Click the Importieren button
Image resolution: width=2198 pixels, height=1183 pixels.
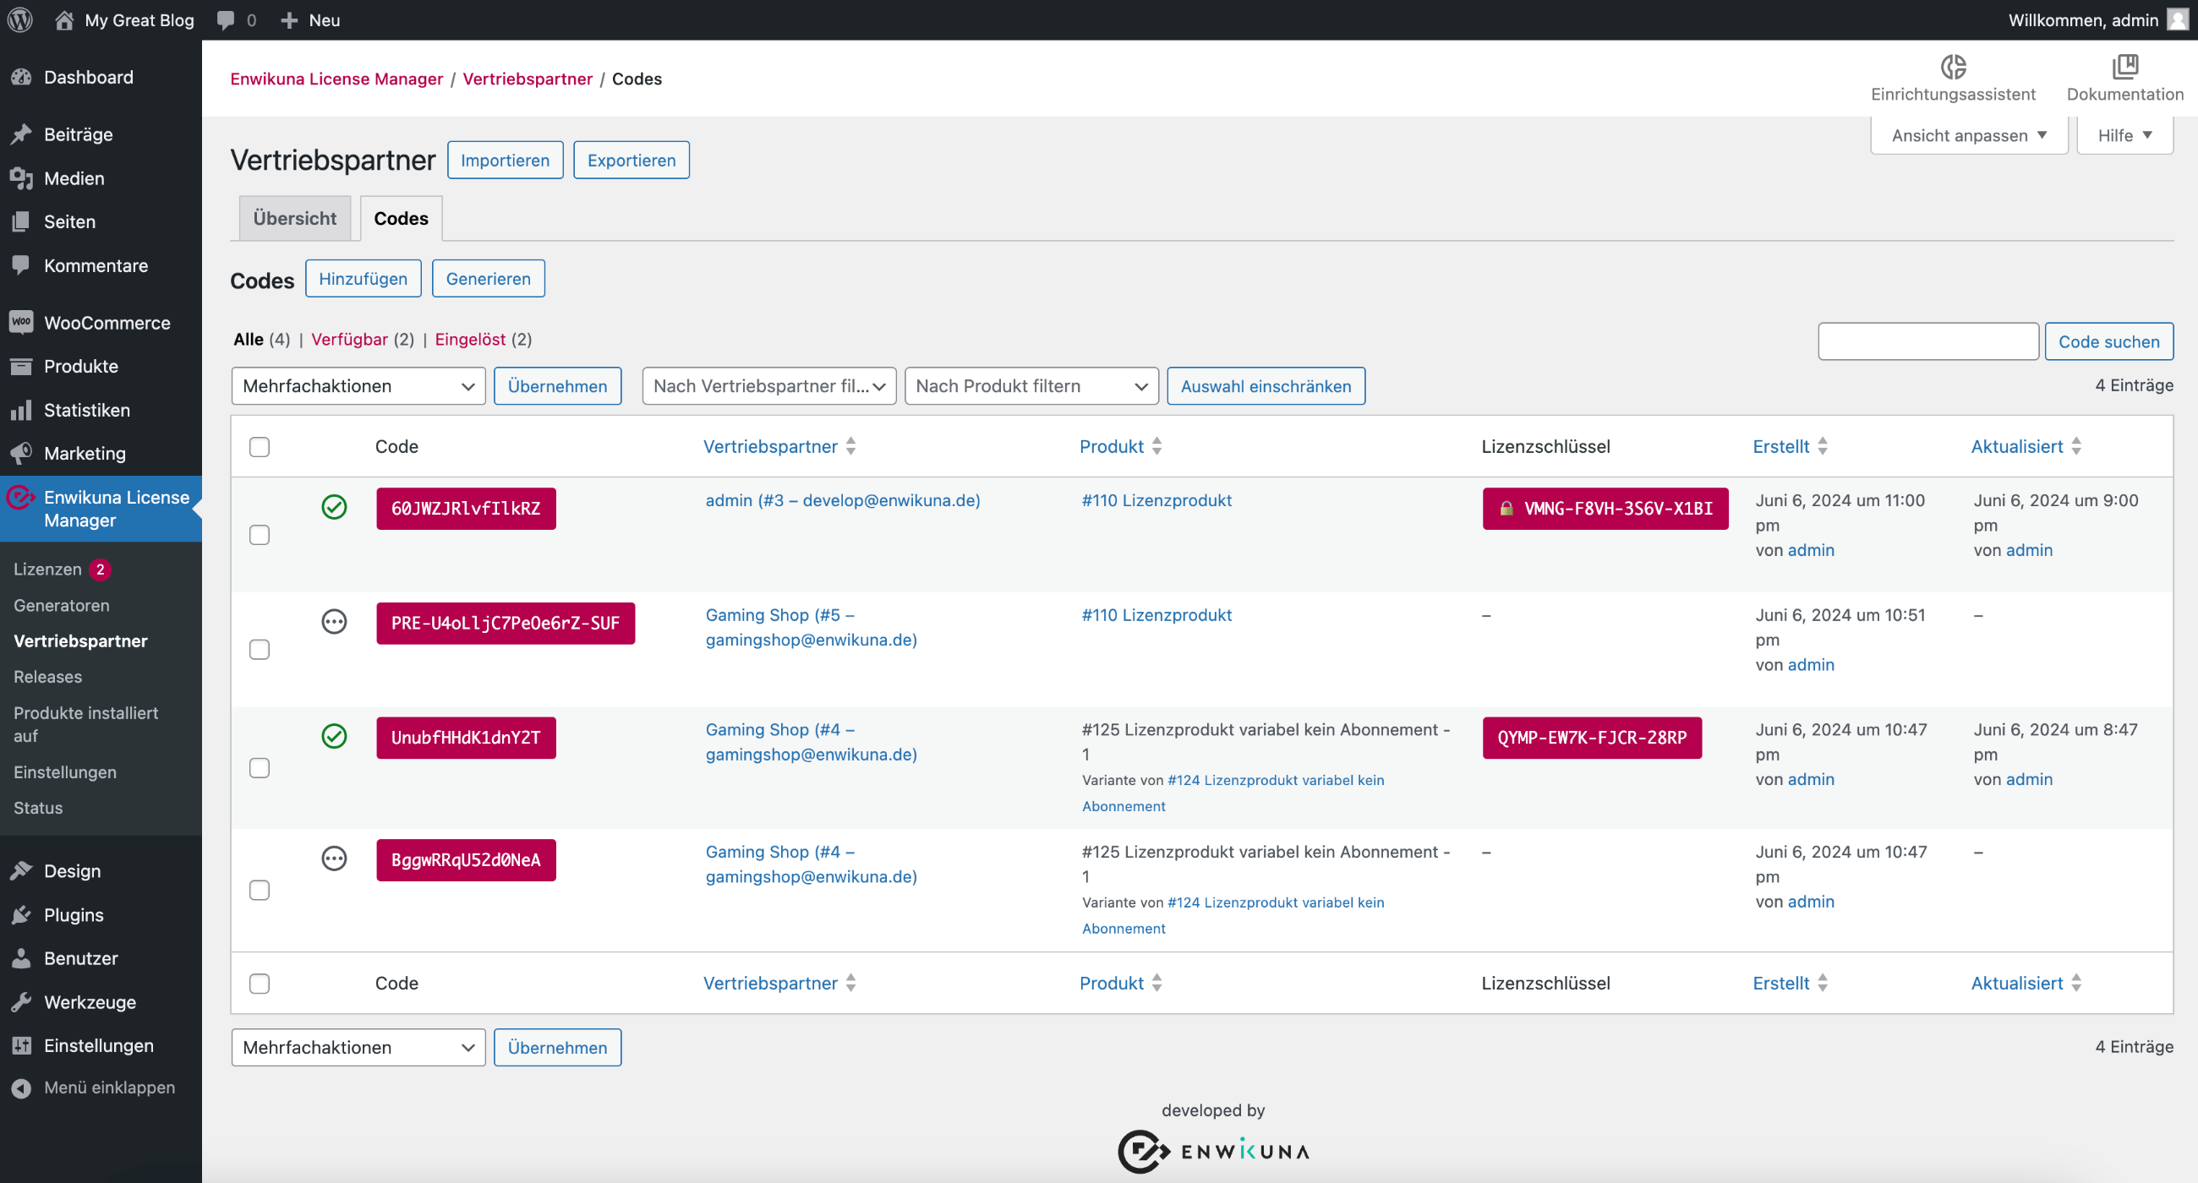point(505,161)
